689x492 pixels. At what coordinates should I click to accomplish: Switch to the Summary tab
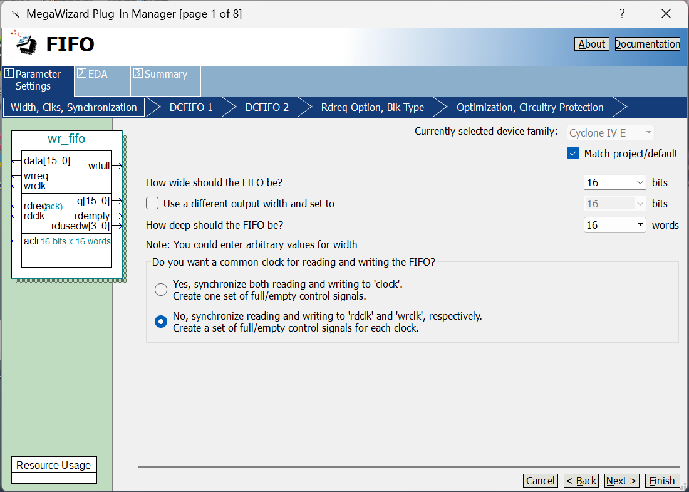pos(165,80)
